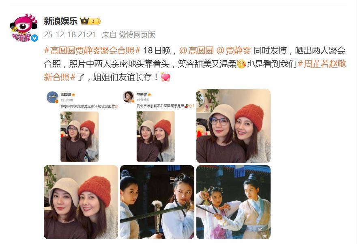Image resolution: width=357 pixels, height=244 pixels.
Task: Open the Sina Entertainment avatar icon
Action: tap(24, 28)
